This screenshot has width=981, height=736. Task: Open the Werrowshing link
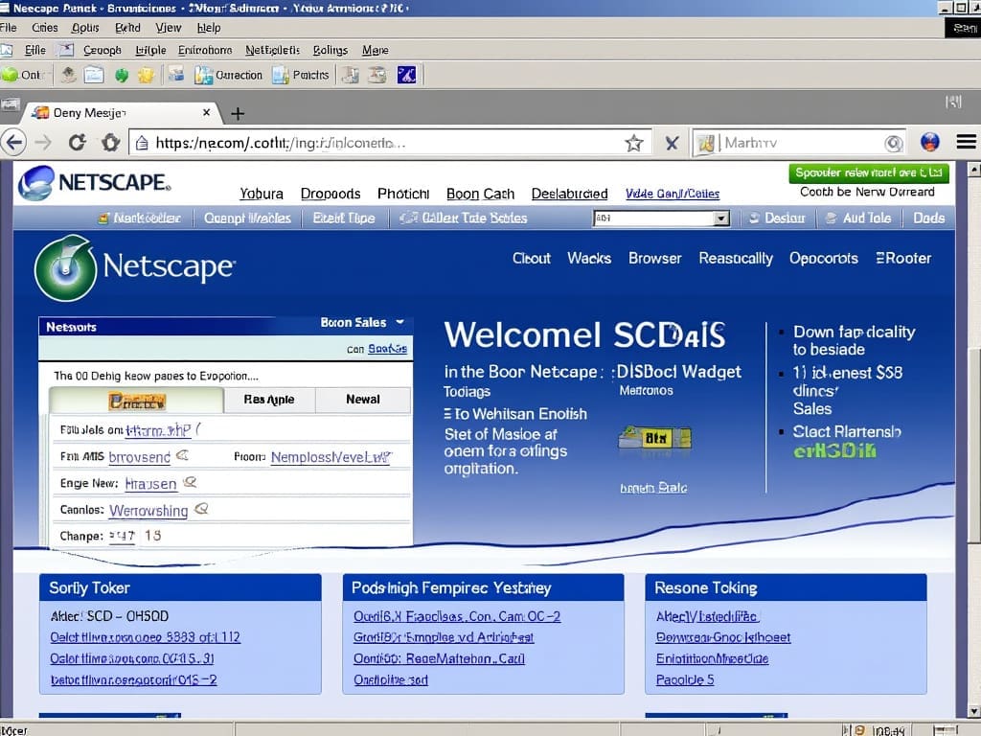pos(148,511)
